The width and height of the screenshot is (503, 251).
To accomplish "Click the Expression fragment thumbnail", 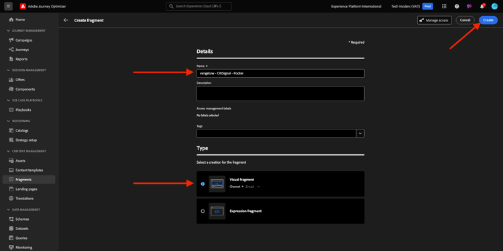I will 217,211.
